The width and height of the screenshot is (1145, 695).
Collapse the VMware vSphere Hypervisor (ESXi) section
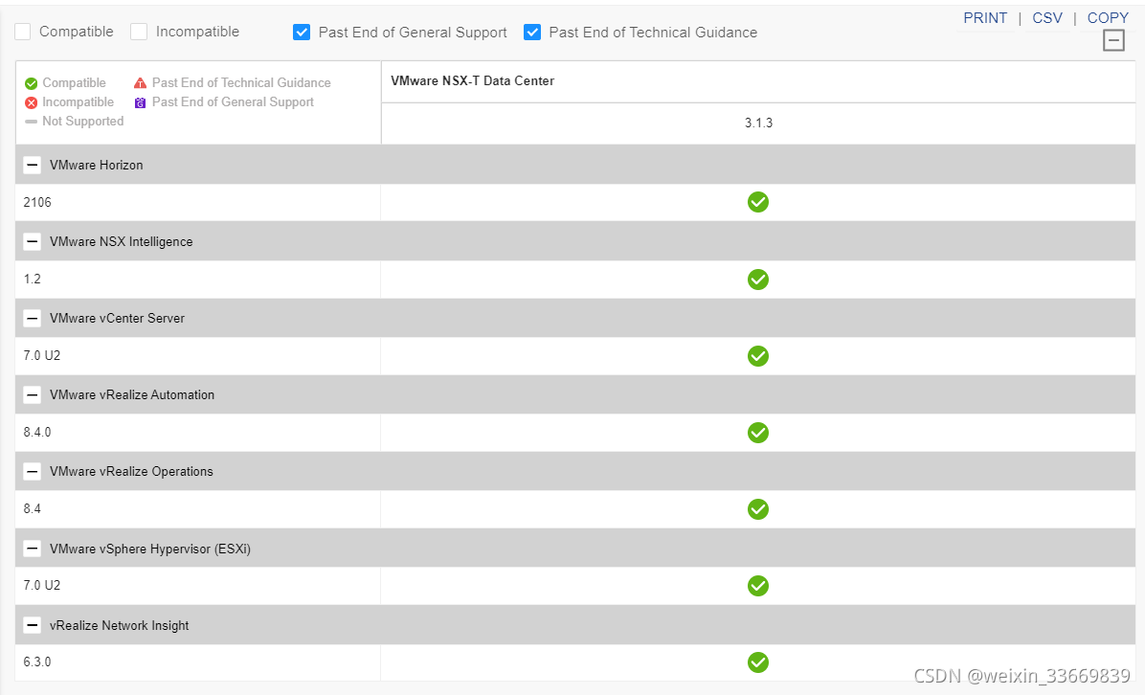(33, 549)
